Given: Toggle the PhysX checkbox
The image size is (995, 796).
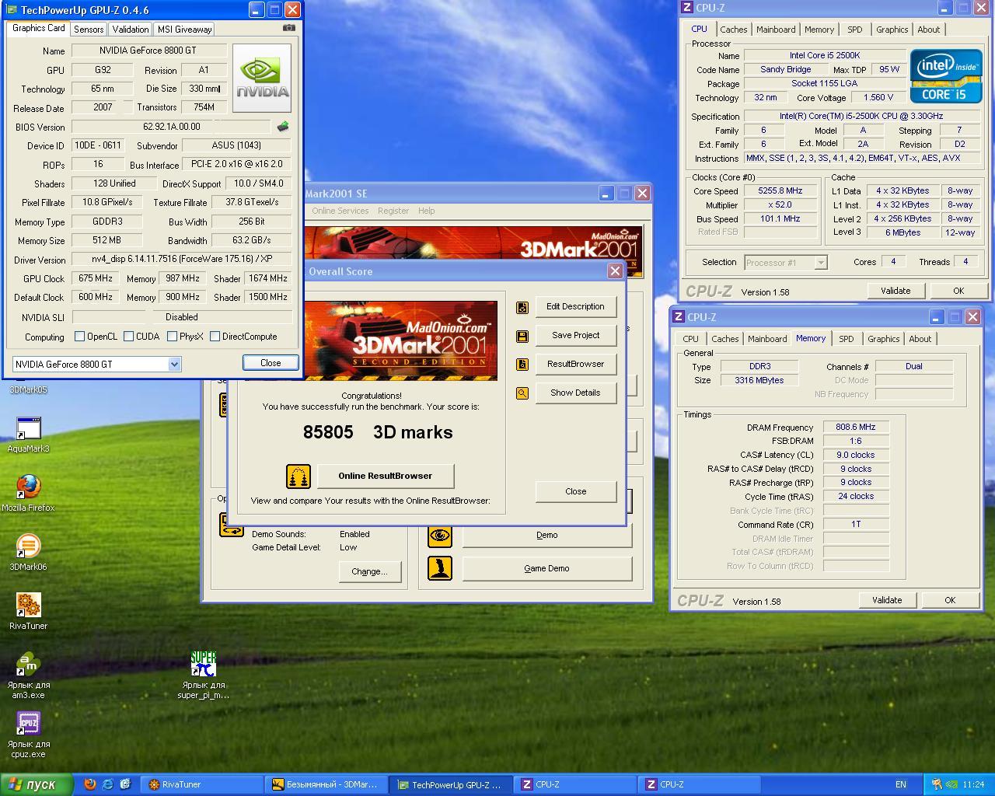Looking at the screenshot, I should (x=172, y=337).
